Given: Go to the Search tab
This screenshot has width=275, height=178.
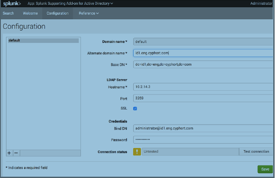Looking at the screenshot, I should [8, 13].
